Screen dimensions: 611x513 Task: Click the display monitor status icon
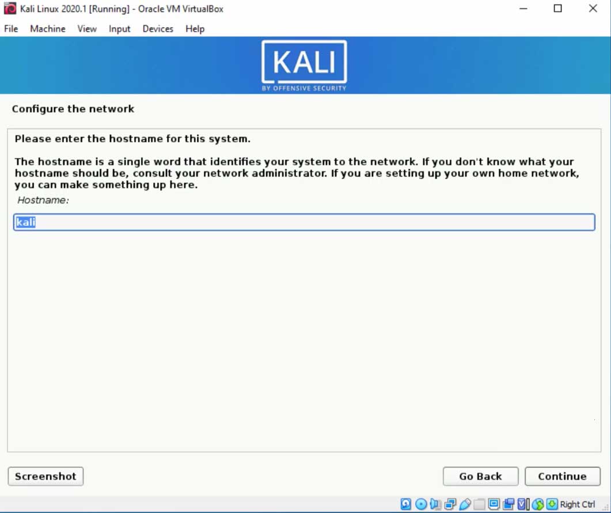(494, 504)
